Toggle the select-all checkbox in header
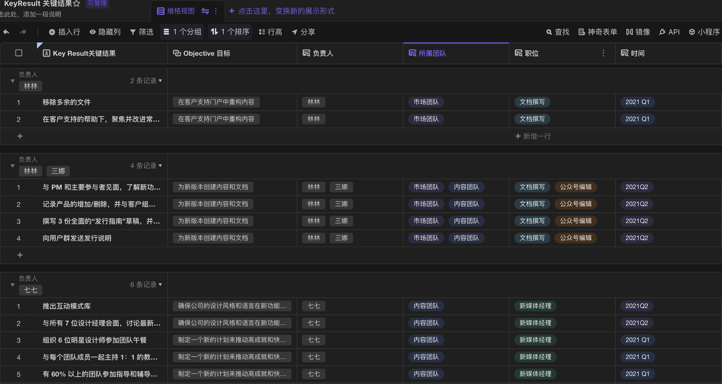The image size is (722, 384). [x=19, y=53]
